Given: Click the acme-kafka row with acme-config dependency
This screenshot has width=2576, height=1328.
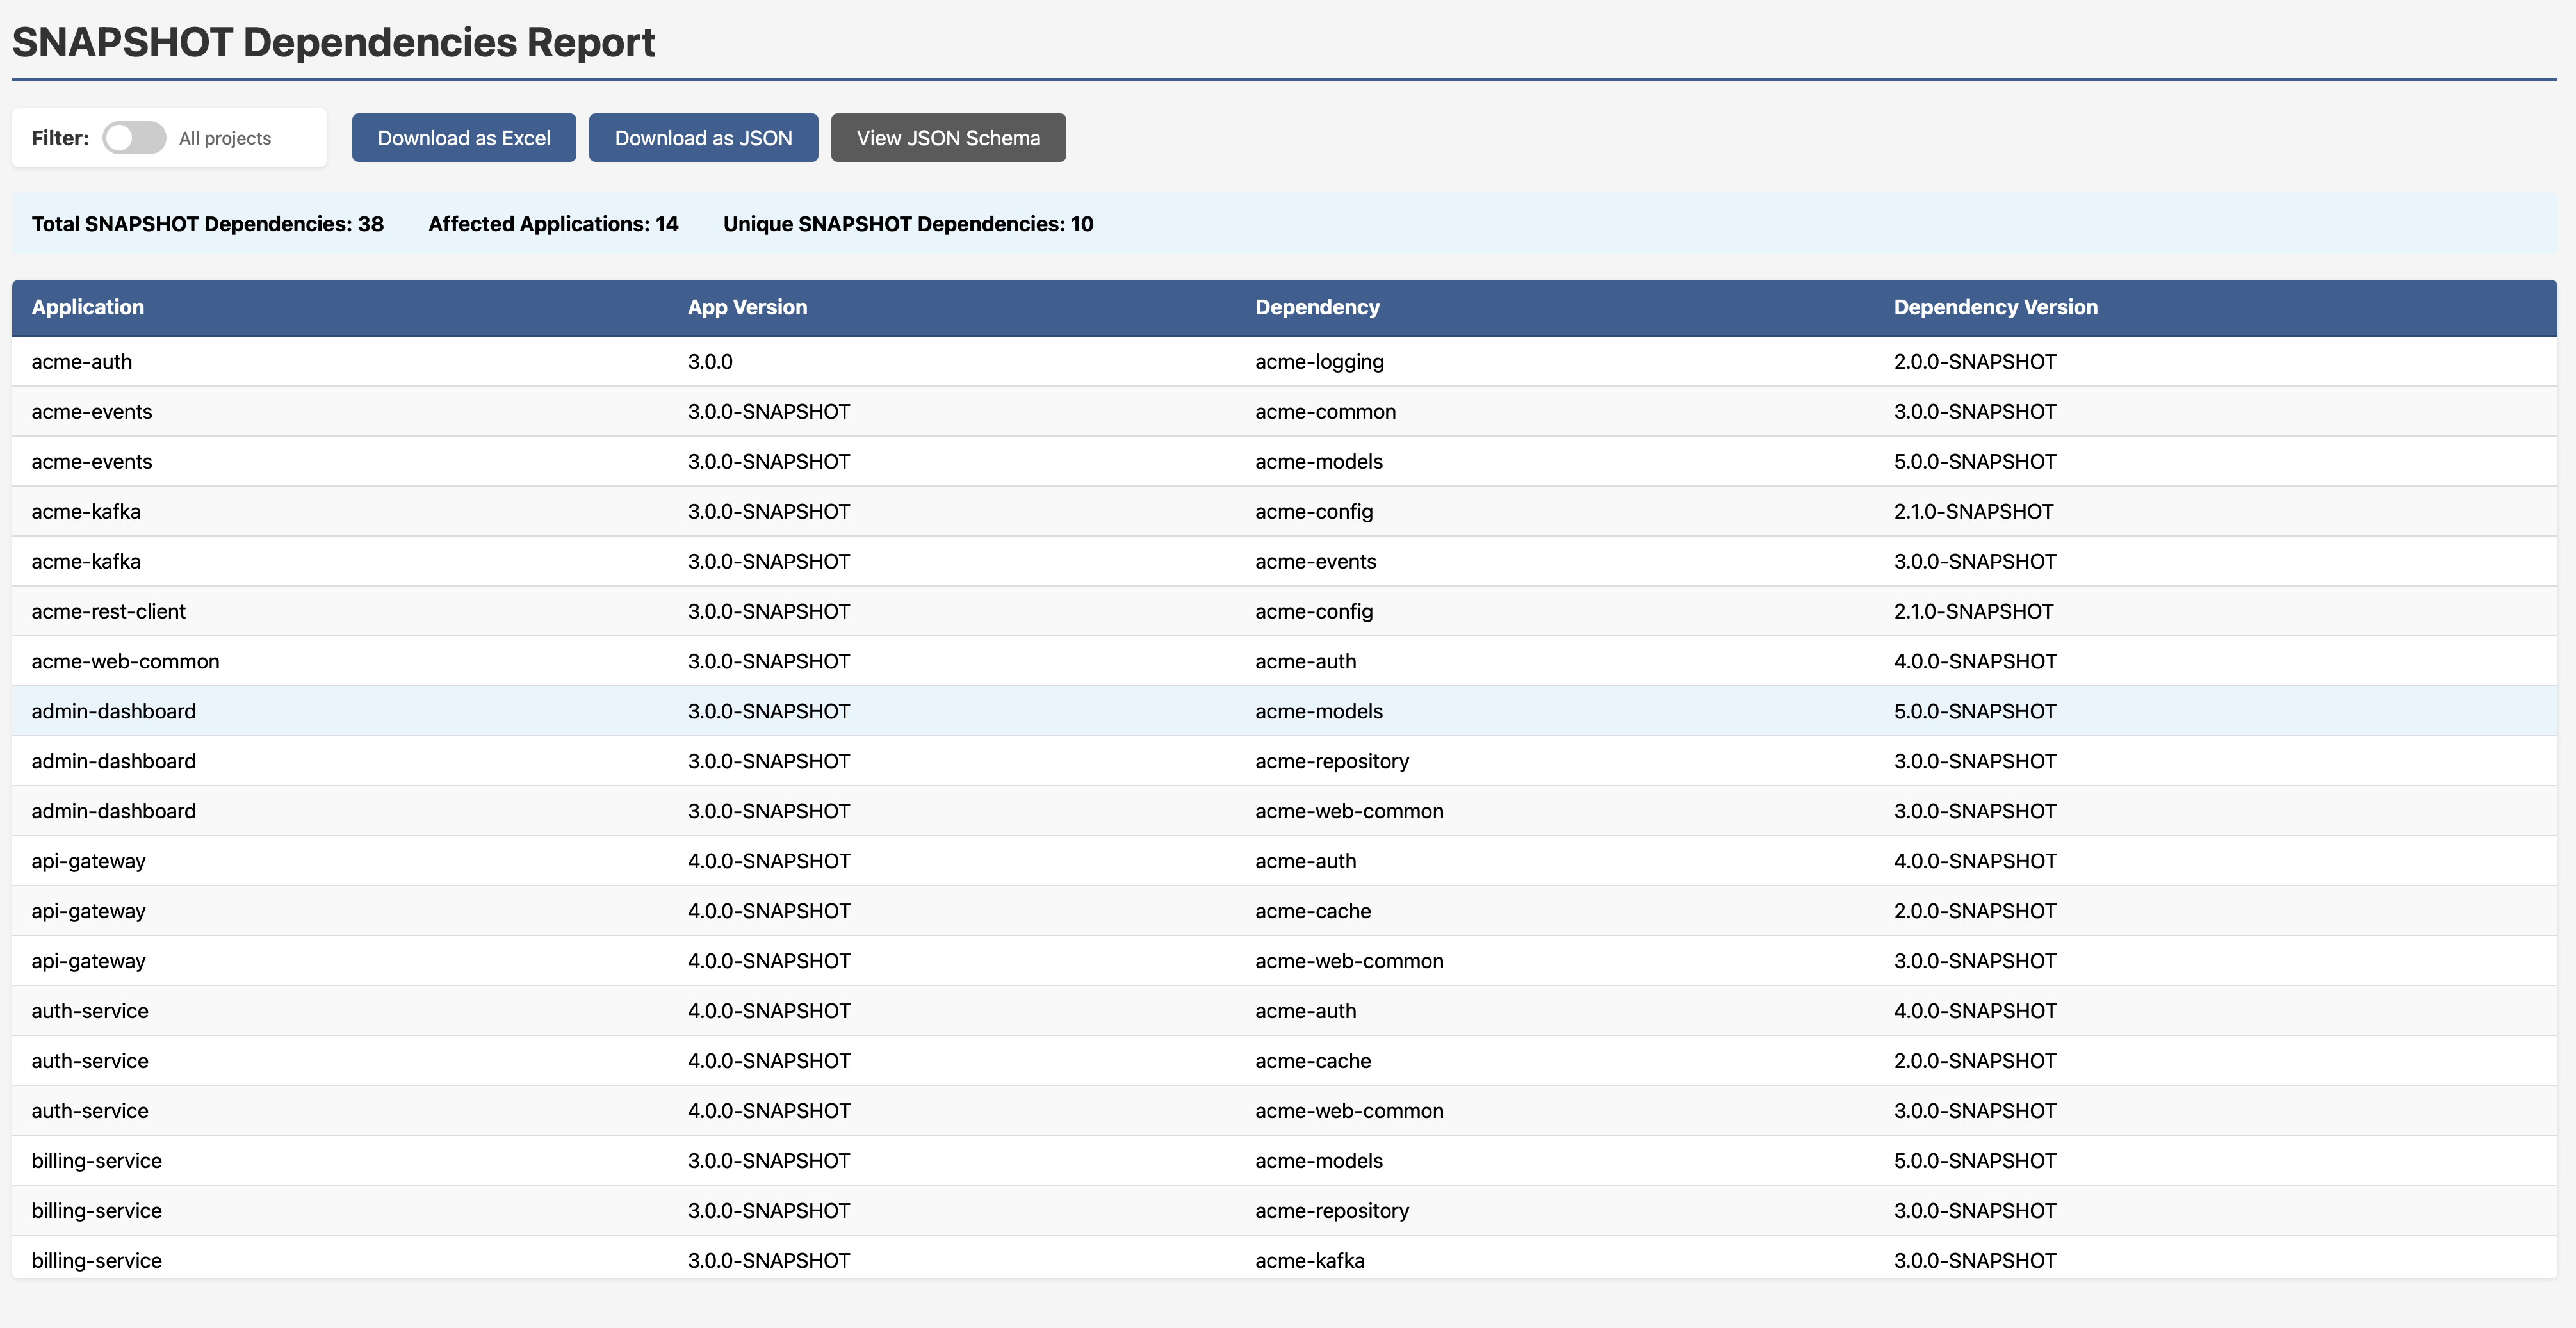Looking at the screenshot, I should 700,511.
